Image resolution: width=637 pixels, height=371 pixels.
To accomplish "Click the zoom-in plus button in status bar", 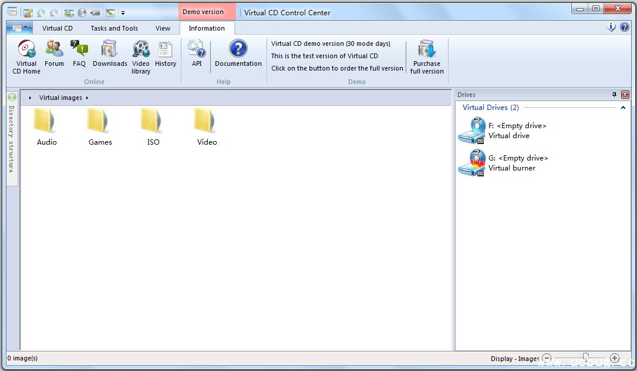I will (615, 358).
